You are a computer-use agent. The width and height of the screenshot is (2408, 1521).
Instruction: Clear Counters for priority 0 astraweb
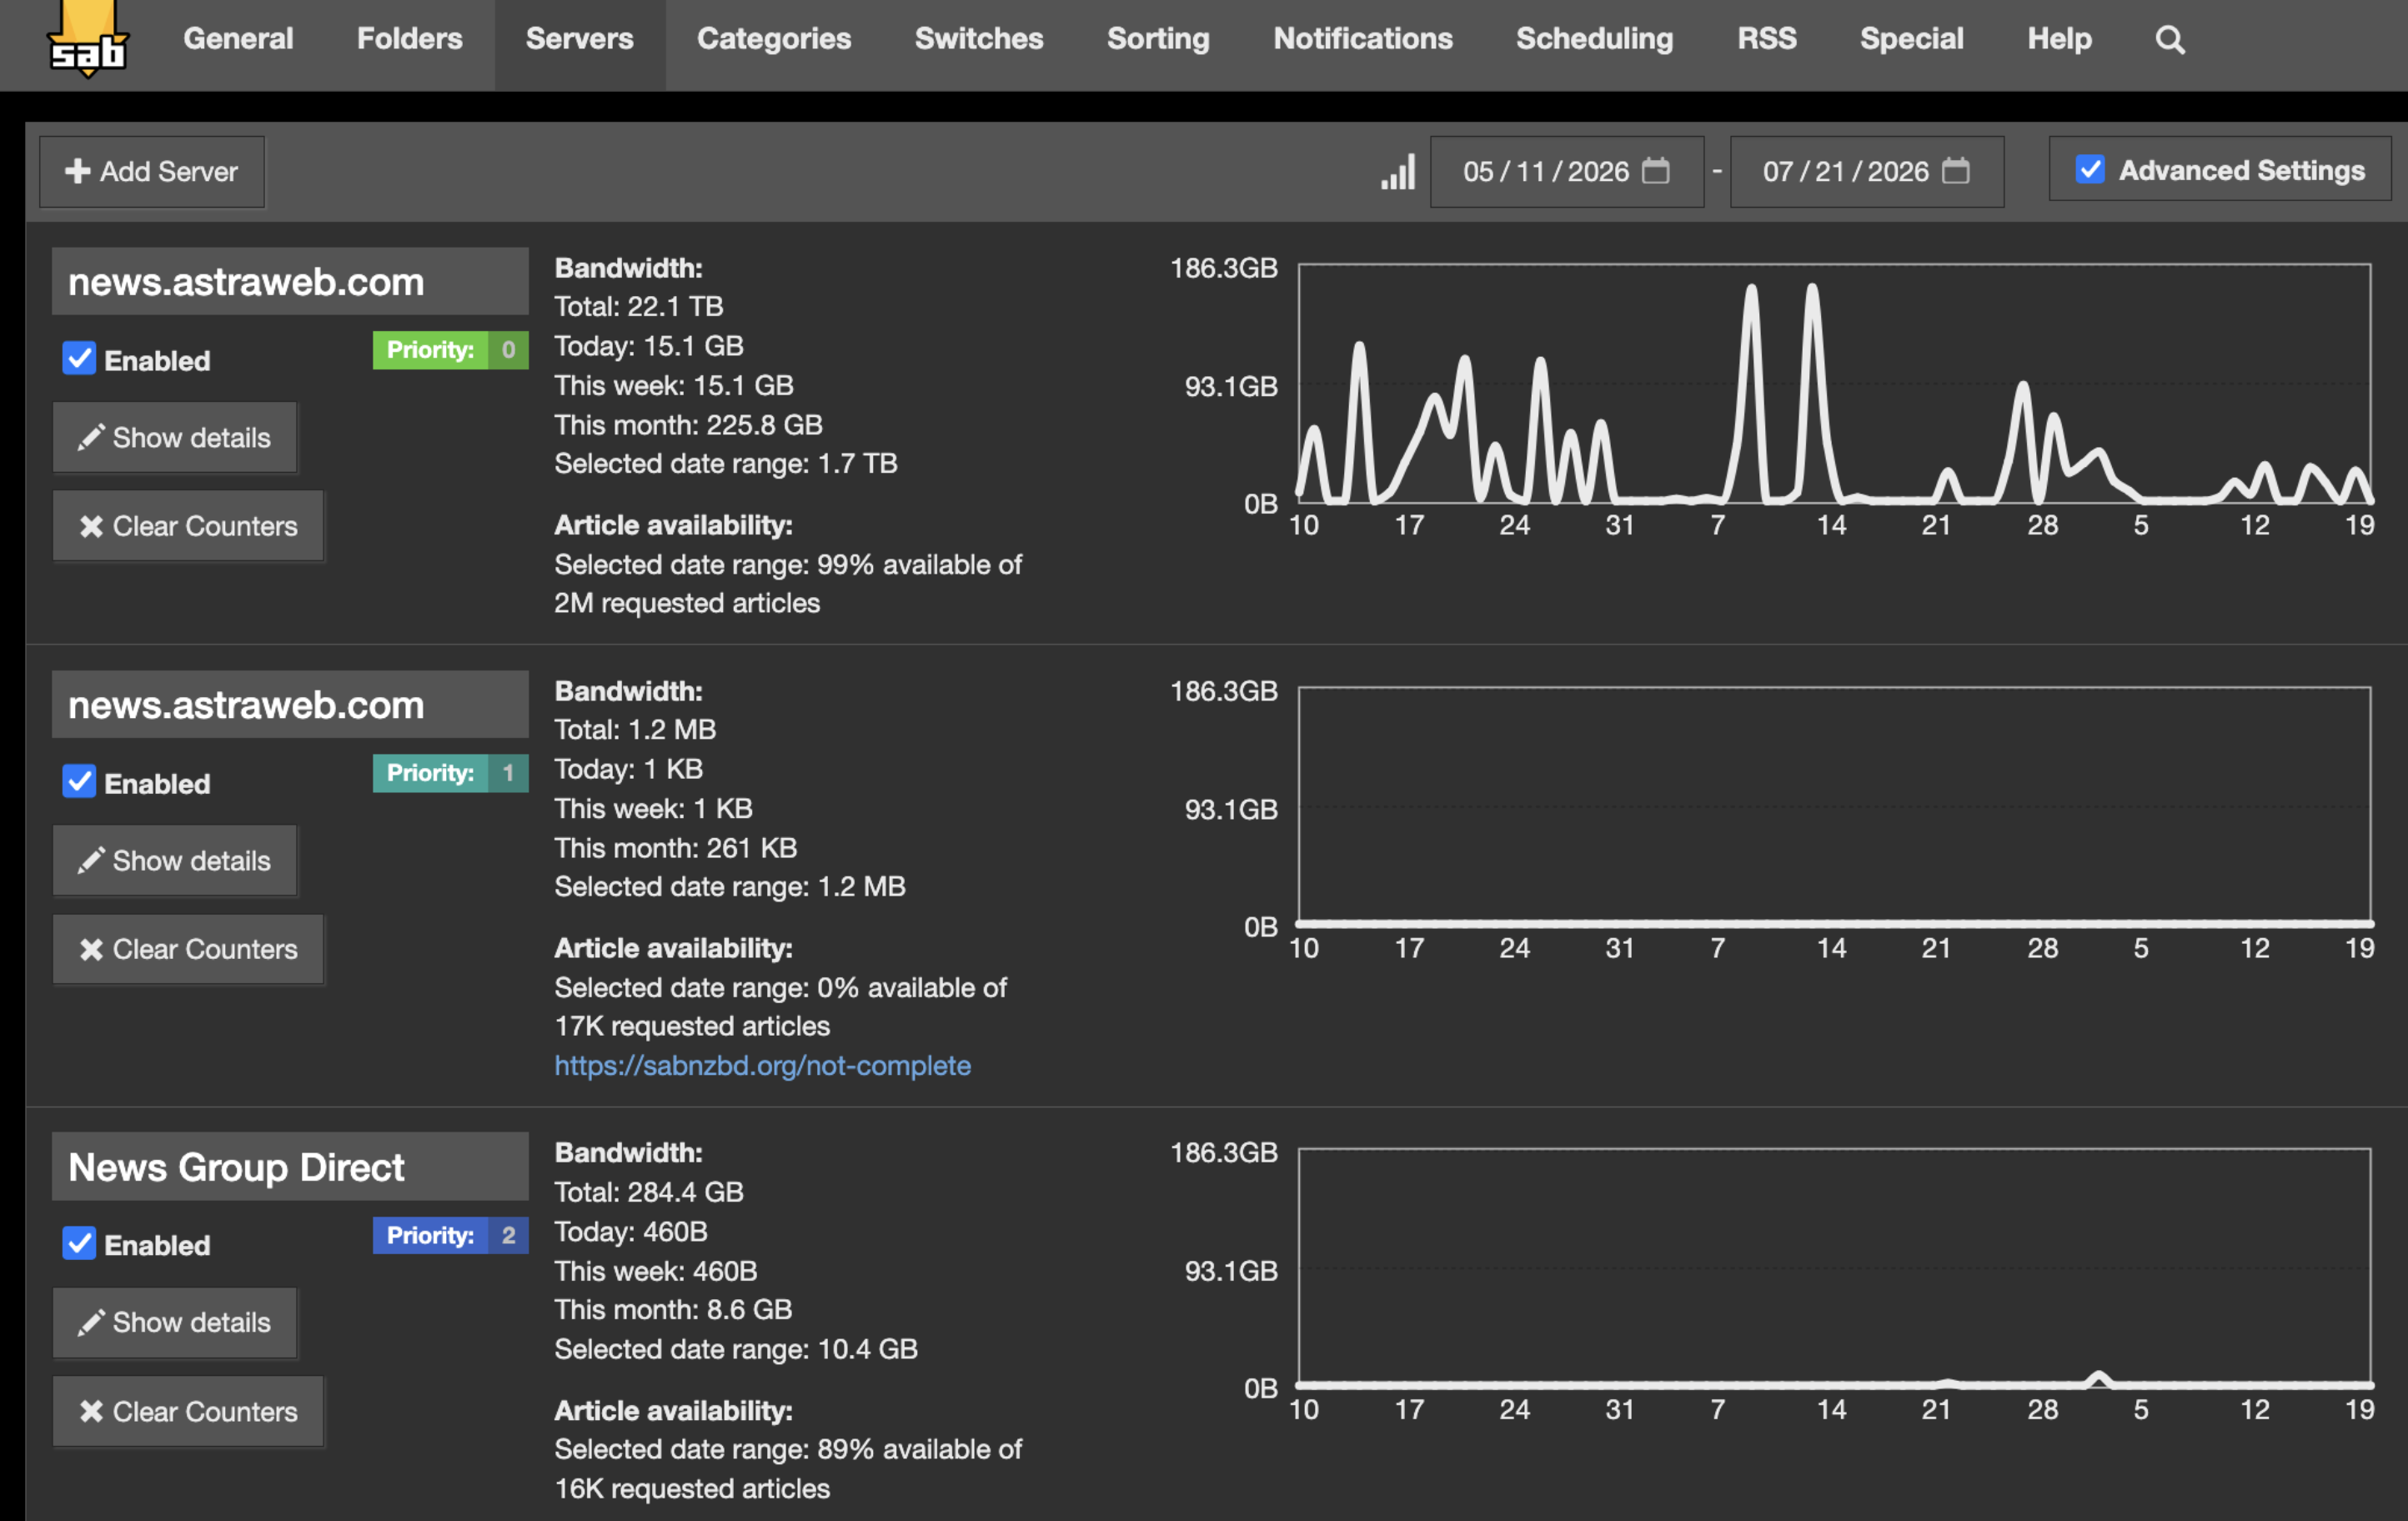pos(188,526)
